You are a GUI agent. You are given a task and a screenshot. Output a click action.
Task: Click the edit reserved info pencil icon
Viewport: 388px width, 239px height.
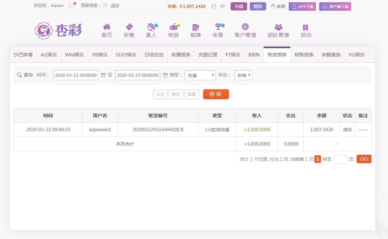pos(105,5)
